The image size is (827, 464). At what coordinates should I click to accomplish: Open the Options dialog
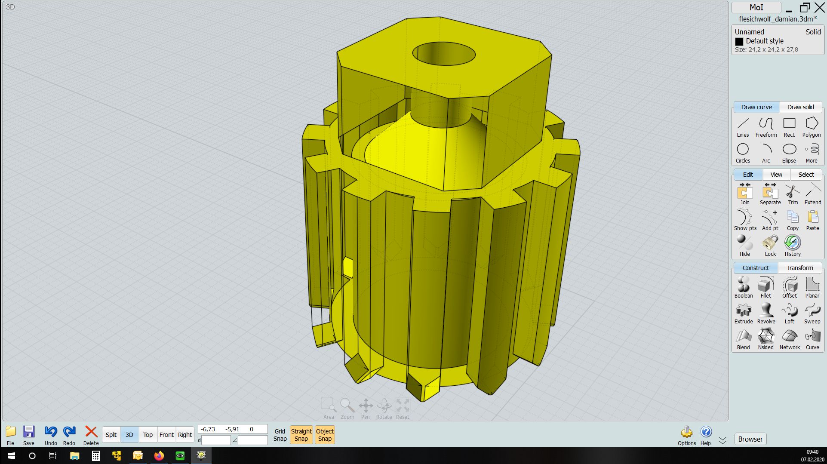(687, 435)
